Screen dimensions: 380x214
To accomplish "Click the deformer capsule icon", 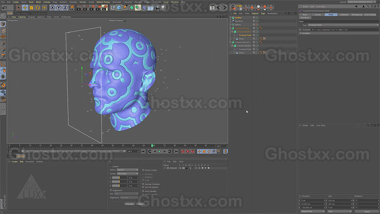I will (144, 8).
